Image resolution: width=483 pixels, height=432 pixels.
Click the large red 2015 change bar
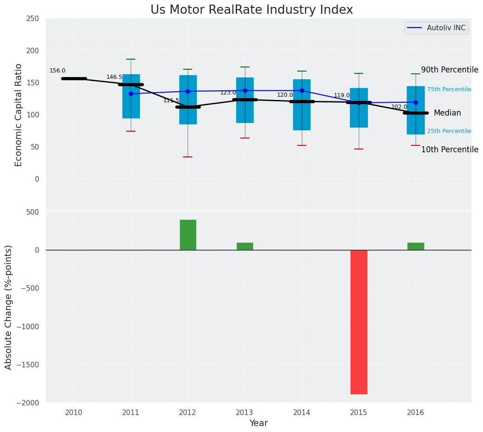pos(359,322)
